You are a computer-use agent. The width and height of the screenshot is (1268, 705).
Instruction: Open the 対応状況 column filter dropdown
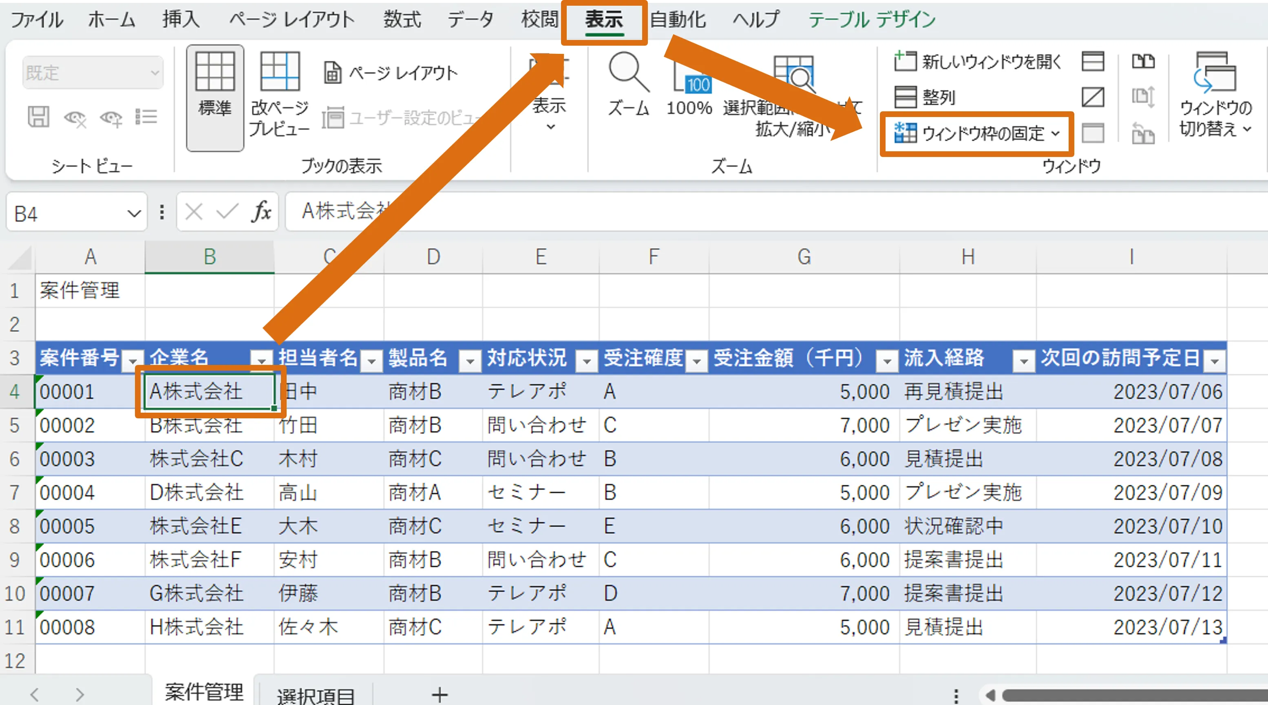586,361
